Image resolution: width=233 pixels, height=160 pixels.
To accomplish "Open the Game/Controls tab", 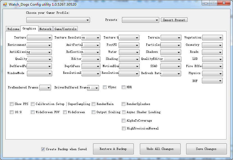I will pyautogui.click(x=65, y=29).
